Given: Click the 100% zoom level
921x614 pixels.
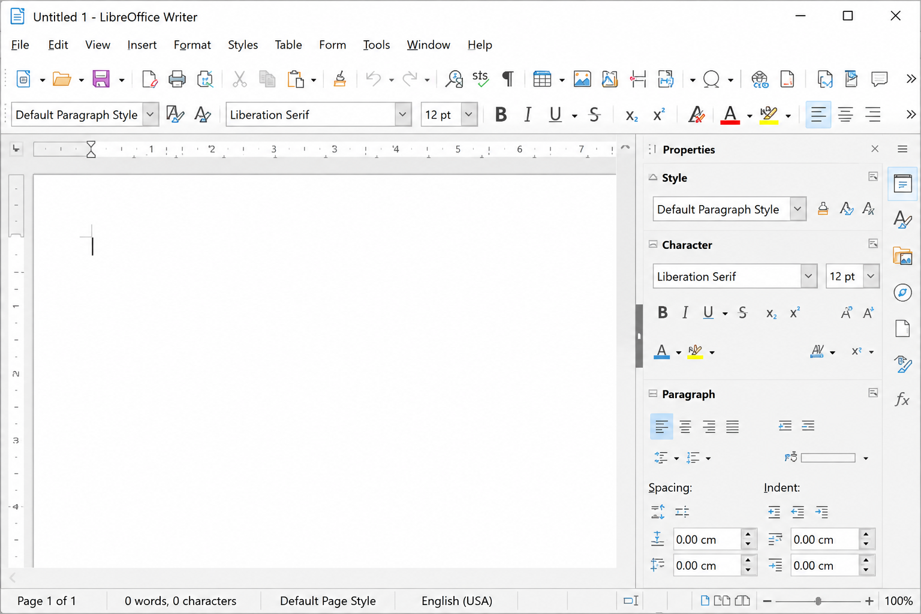Looking at the screenshot, I should click(899, 601).
